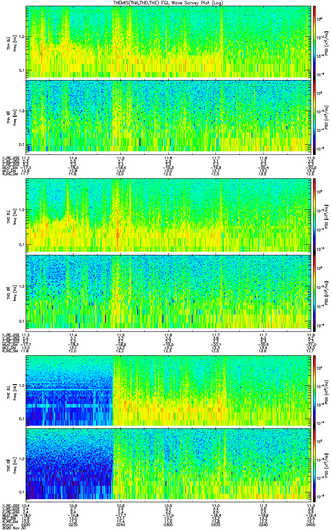Click the THE B∥ spectrogram panel

(x=168, y=465)
